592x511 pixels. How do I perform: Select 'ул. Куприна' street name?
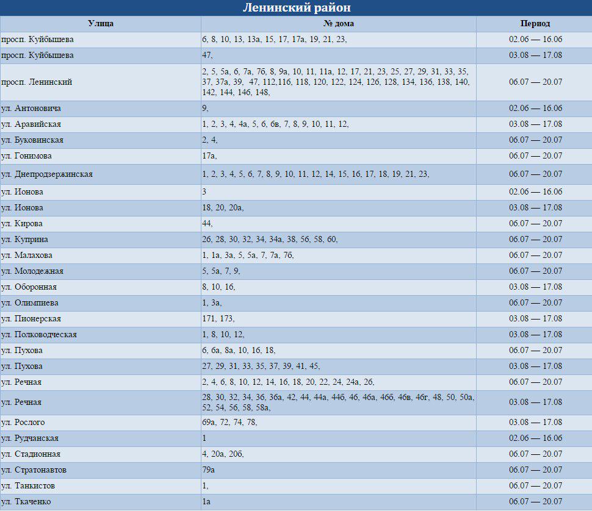tap(24, 239)
